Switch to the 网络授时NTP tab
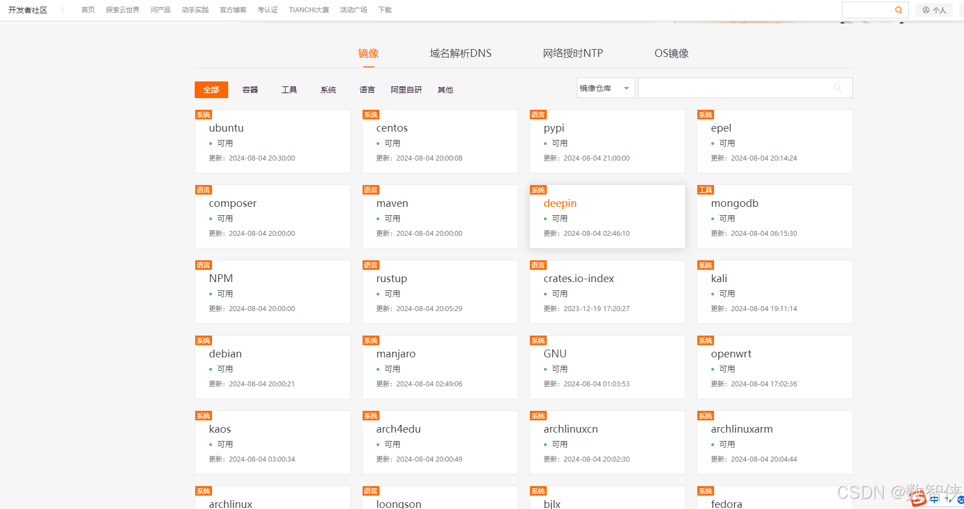The height and width of the screenshot is (509, 964). [x=573, y=54]
